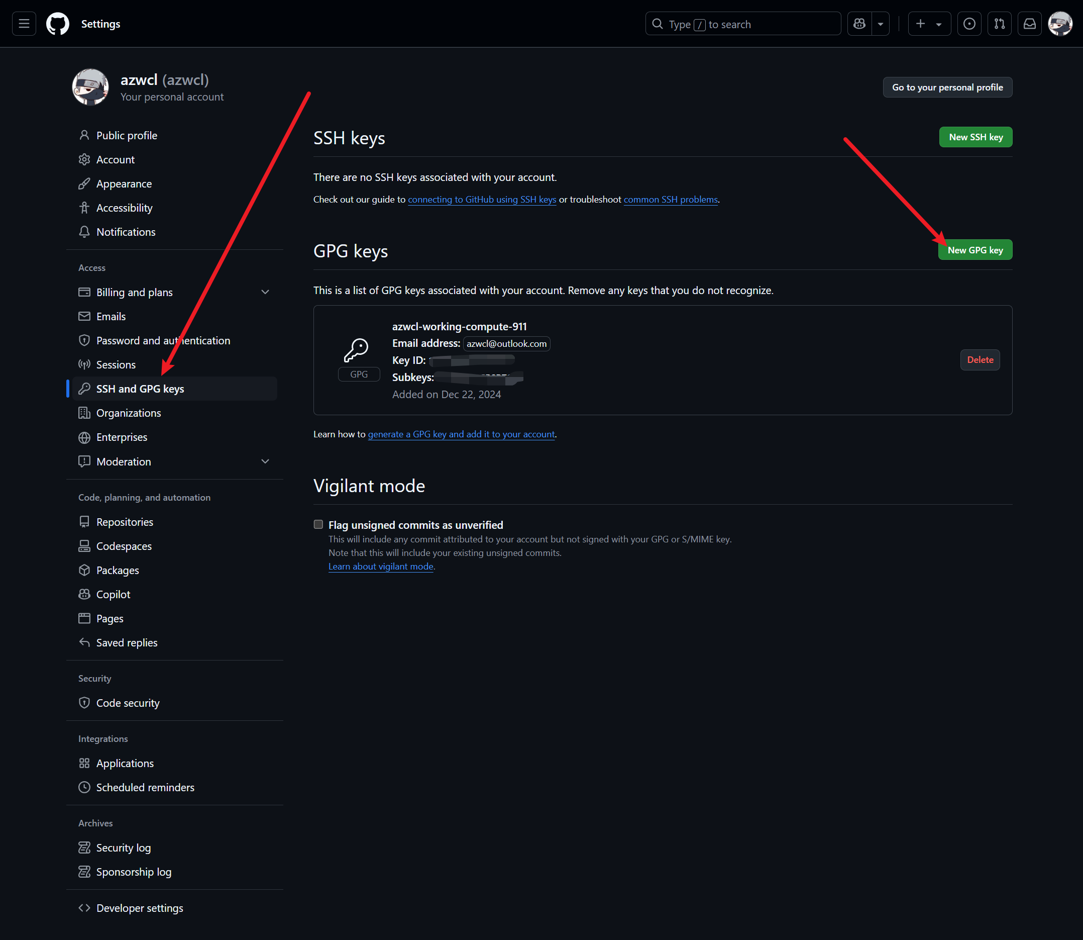Click the Scheduled reminders clock icon
This screenshot has width=1083, height=940.
tap(84, 787)
